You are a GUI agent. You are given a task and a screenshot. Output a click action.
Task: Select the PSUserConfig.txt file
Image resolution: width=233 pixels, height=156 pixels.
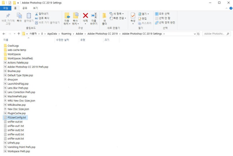click(15, 117)
